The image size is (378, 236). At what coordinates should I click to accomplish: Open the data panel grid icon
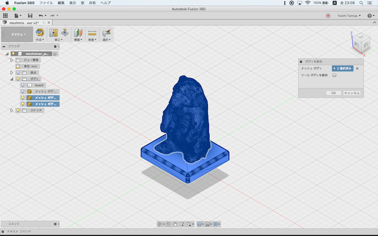[x=5, y=16]
